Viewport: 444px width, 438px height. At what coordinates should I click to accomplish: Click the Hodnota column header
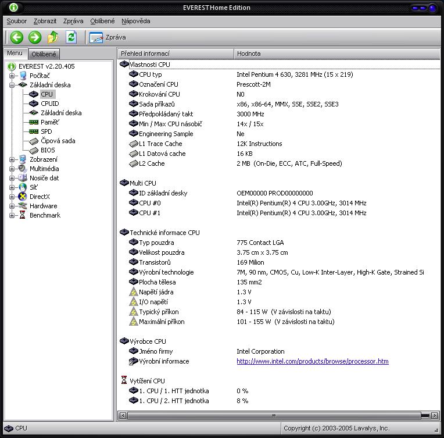pos(337,54)
